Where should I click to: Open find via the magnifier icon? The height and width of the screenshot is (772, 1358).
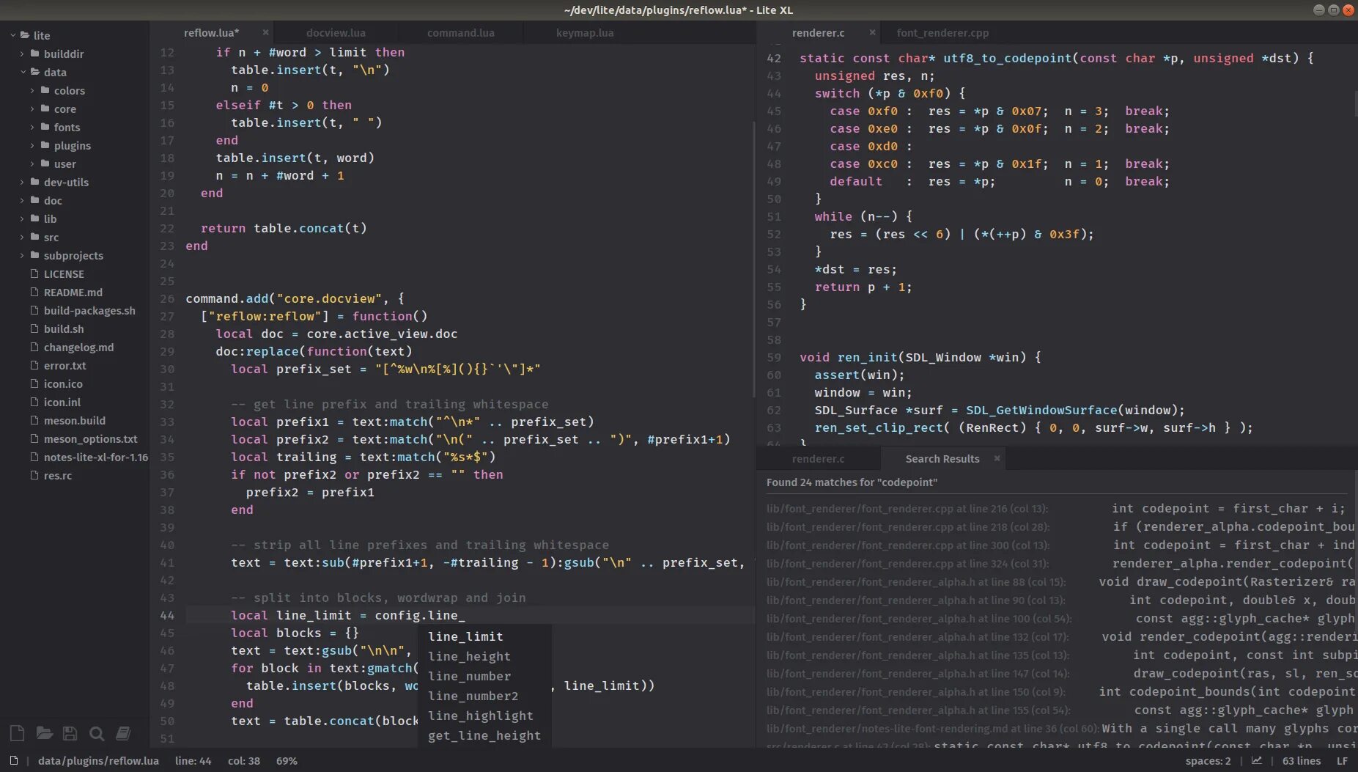(96, 733)
